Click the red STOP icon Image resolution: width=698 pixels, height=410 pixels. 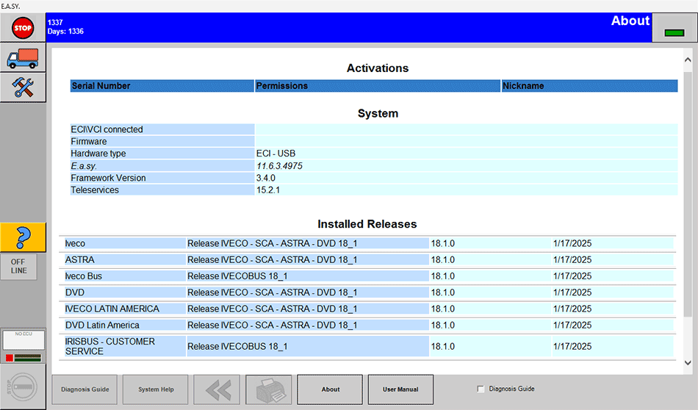click(x=23, y=28)
